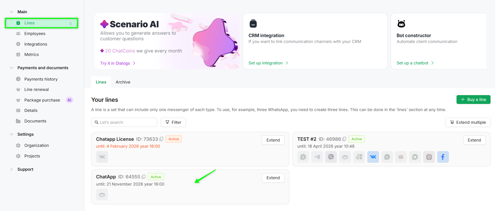
Task: Click the Viber icon in TEST #2 line
Action: click(x=331, y=157)
